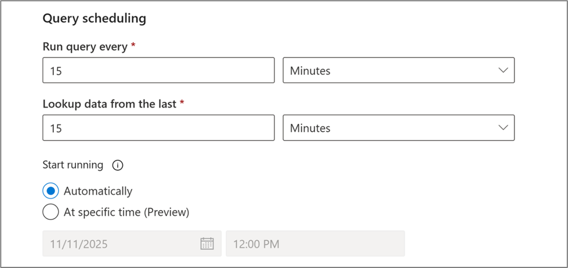Focus the Lookup data from the last field
The height and width of the screenshot is (268, 568).
tap(158, 128)
